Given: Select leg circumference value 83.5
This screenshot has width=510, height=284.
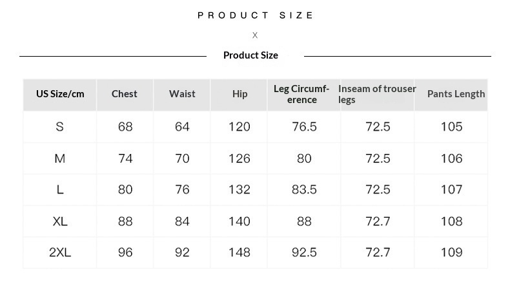Looking at the screenshot, I should click(x=304, y=190).
